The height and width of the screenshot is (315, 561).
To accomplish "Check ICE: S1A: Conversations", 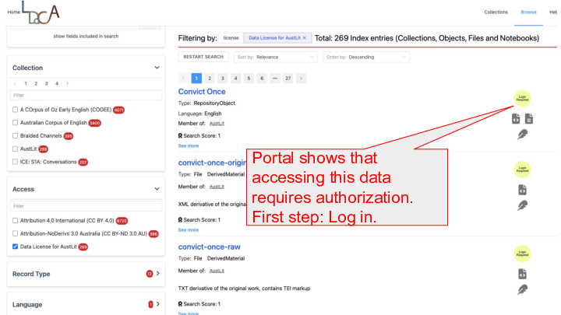I will pyautogui.click(x=15, y=162).
